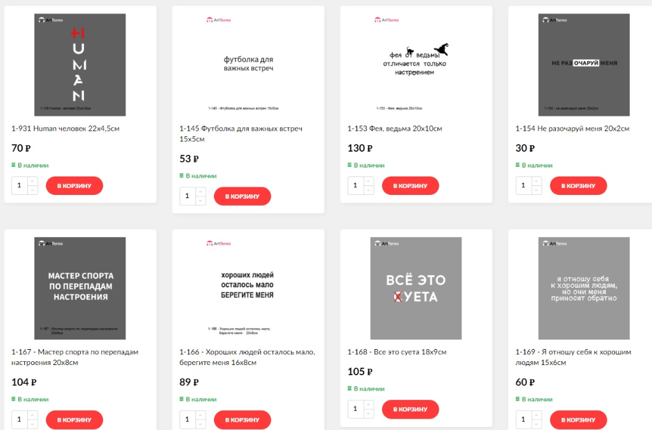Open link 1-169 Я отношу себя к хорошим людям
Image resolution: width=652 pixels, height=430 pixels.
(x=573, y=357)
